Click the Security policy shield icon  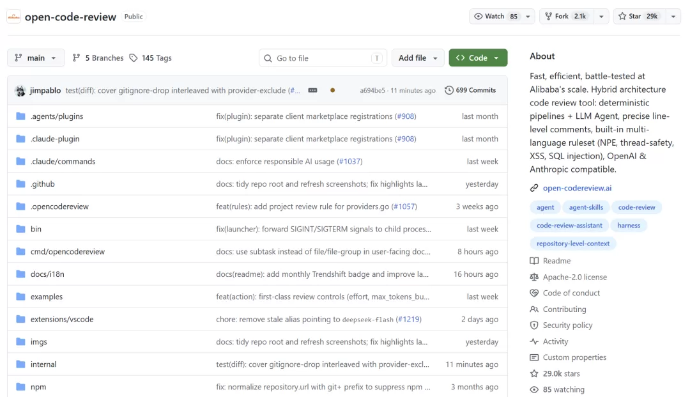[533, 325]
